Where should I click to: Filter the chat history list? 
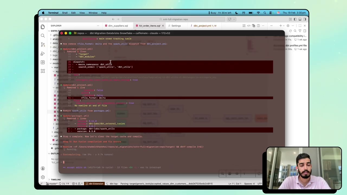coord(300,31)
